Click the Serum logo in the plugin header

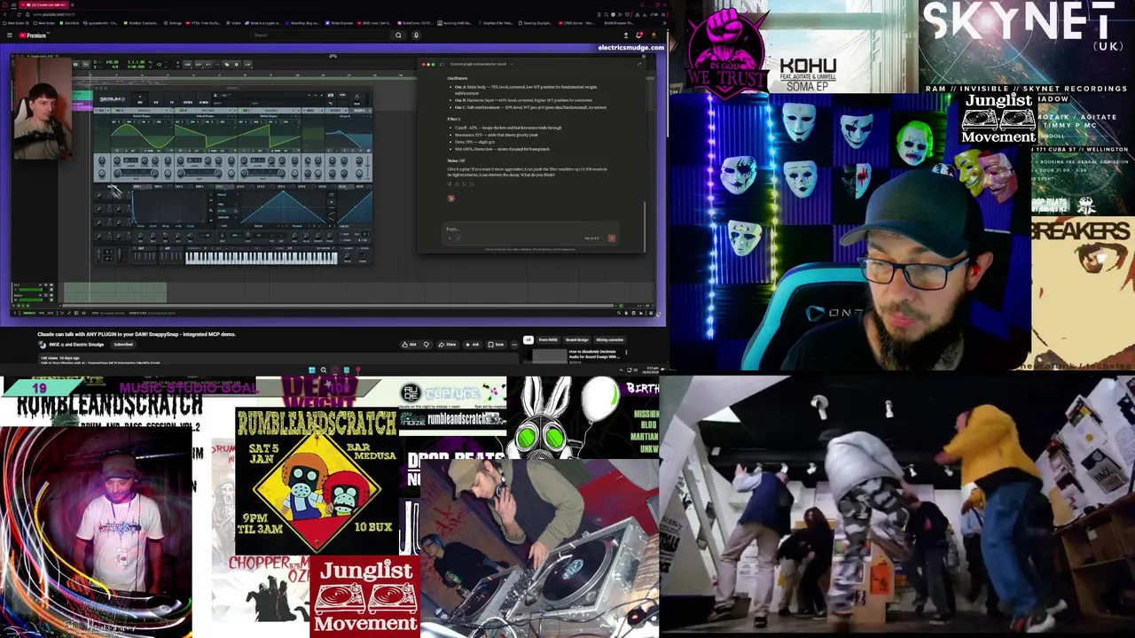tap(113, 99)
